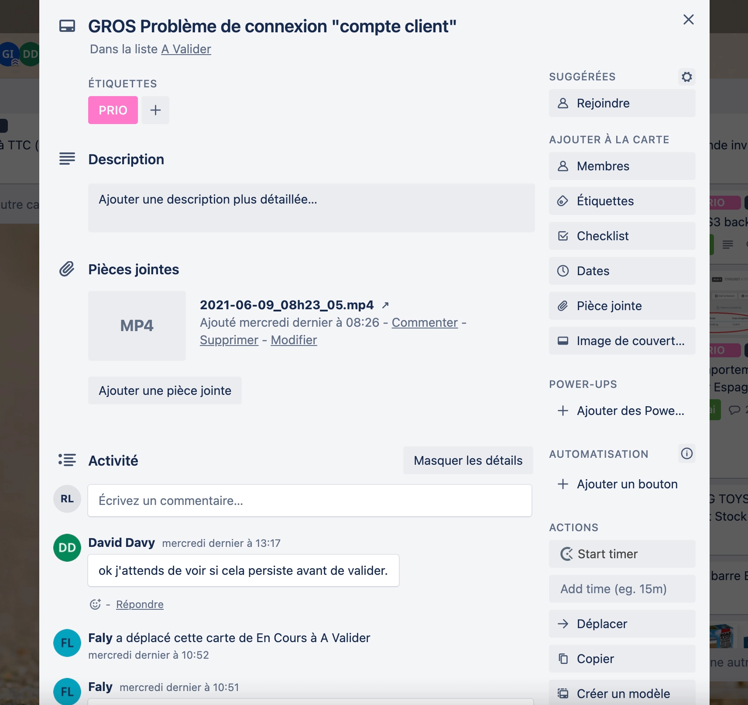
Task: Add an emoji reaction to David's comment
Action: [95, 604]
